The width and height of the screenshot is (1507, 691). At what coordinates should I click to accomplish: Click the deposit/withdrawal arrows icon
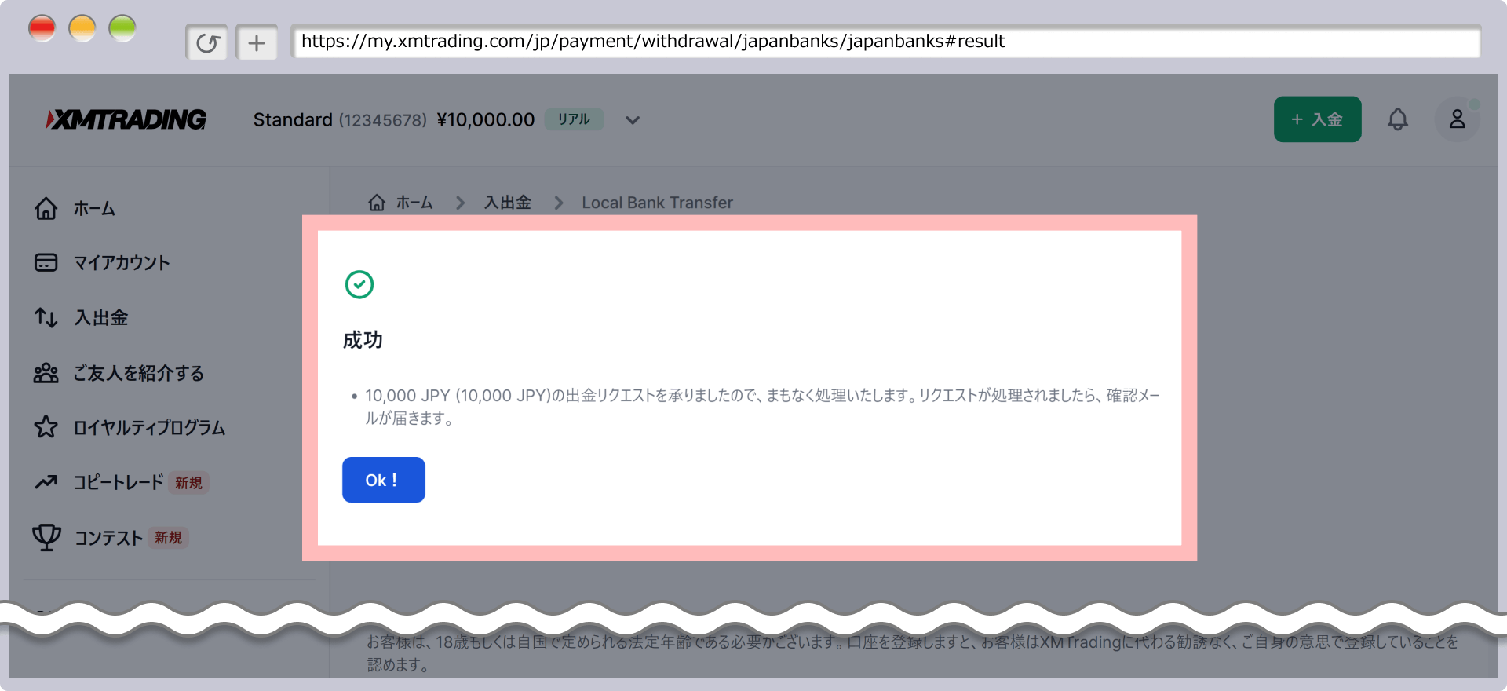tap(46, 317)
